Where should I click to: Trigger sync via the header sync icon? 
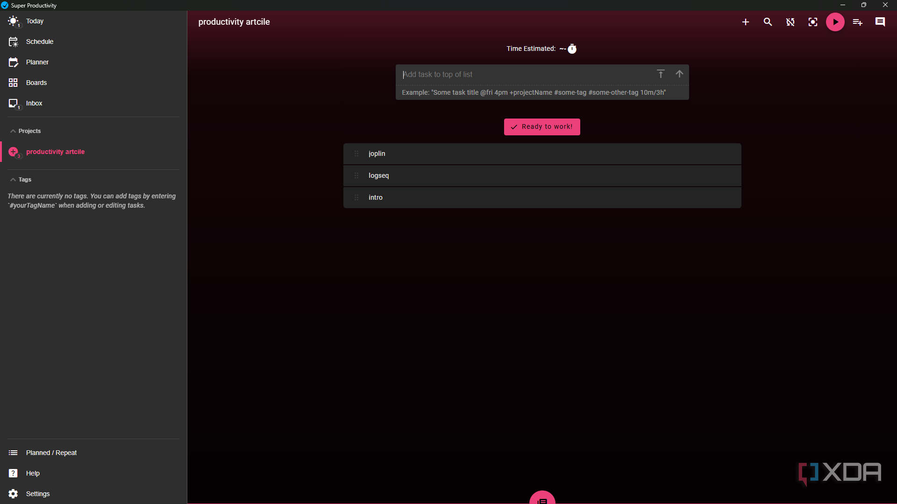(x=790, y=22)
